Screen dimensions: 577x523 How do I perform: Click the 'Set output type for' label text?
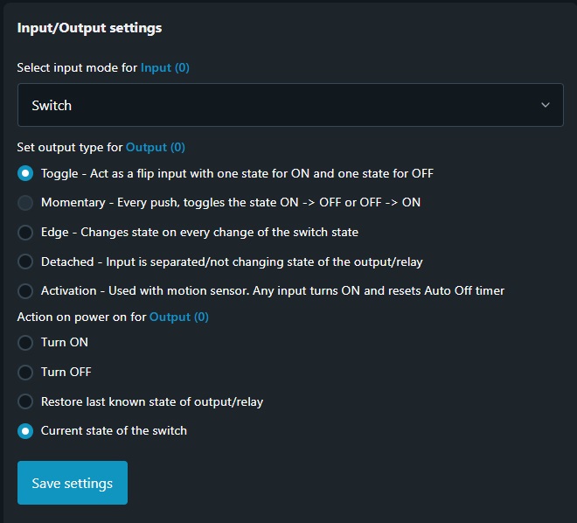[x=70, y=148]
